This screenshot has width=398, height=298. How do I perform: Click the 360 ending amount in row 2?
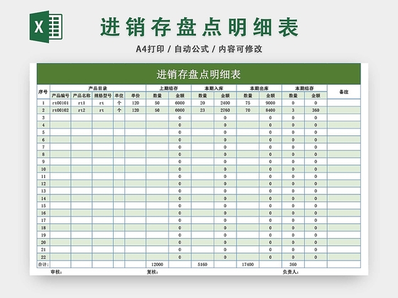point(316,110)
